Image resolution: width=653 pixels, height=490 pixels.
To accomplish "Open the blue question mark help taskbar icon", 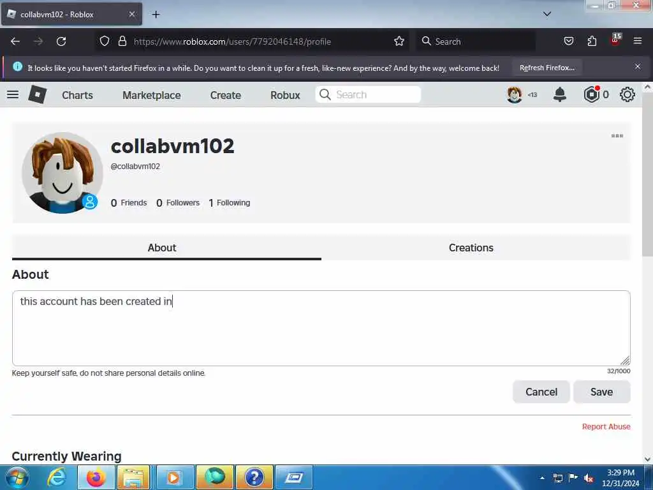I will pos(254,477).
